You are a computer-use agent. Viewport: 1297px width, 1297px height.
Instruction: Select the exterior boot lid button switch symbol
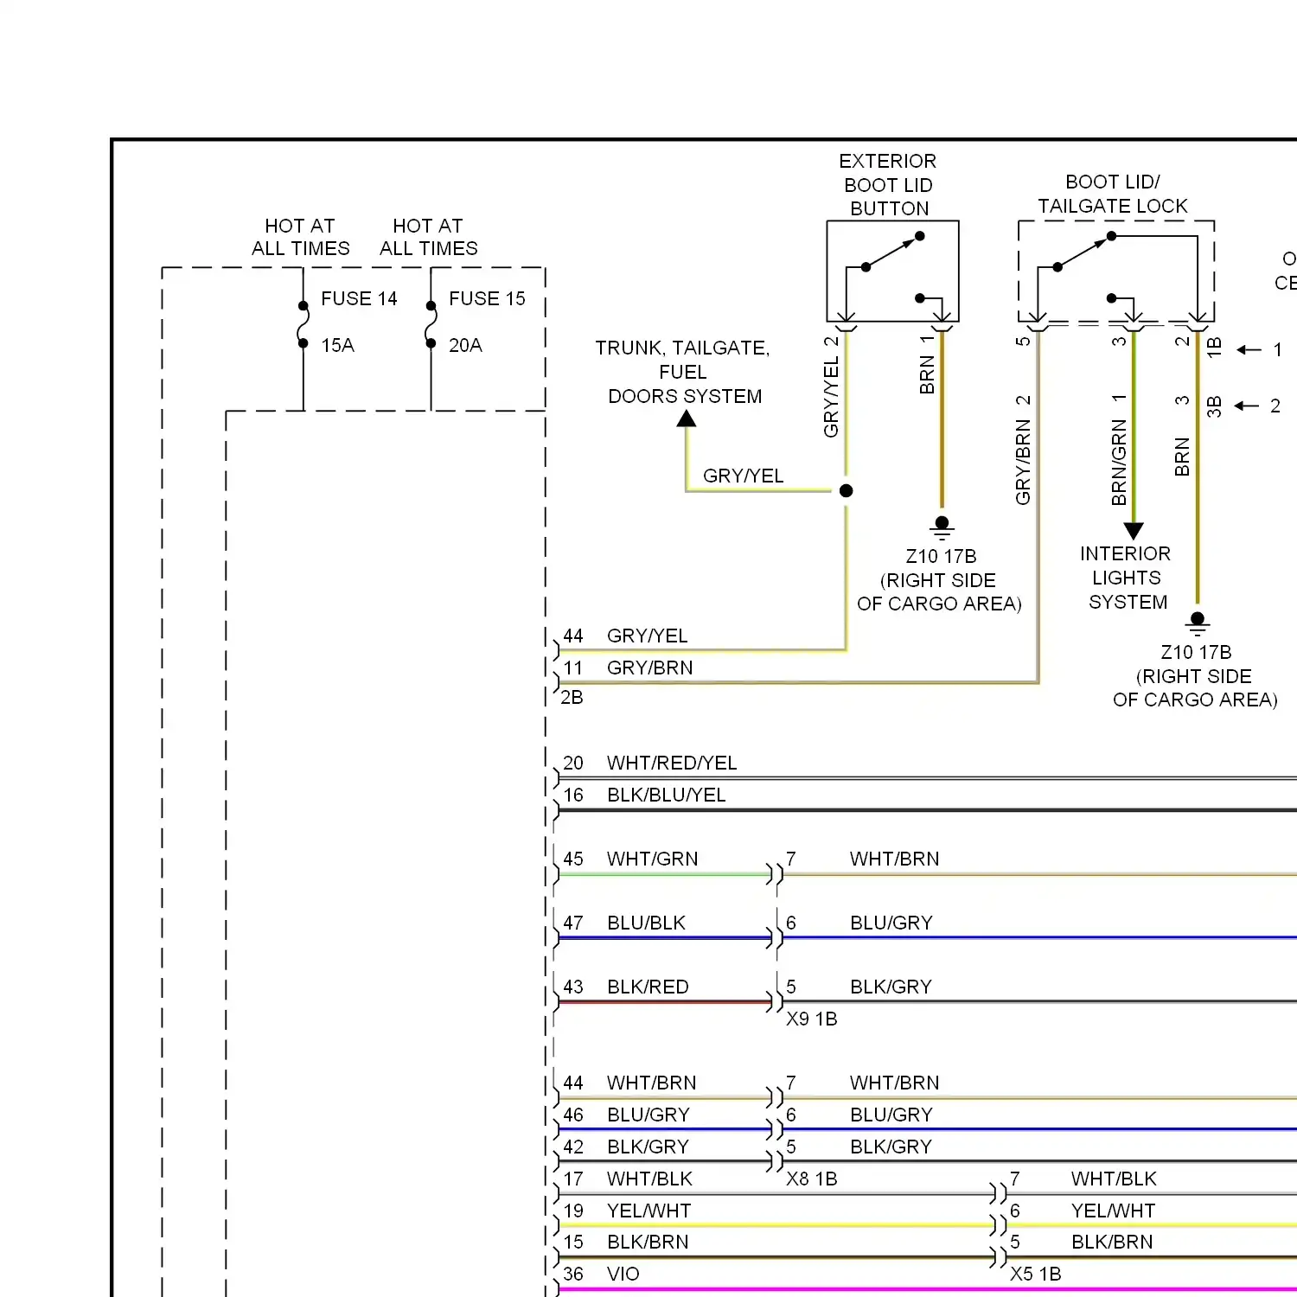892,272
